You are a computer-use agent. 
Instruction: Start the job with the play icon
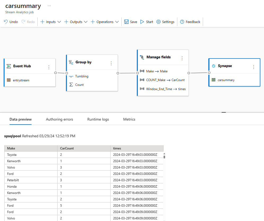pyautogui.click(x=142, y=22)
